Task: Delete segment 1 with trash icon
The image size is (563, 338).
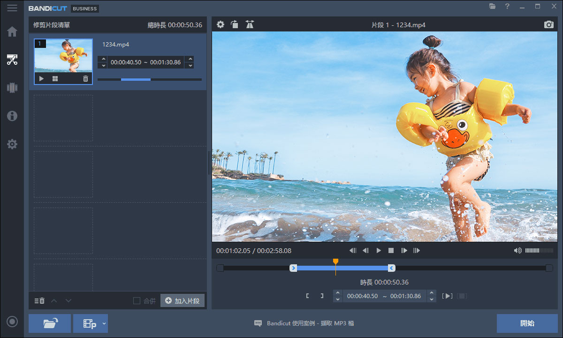Action: coord(85,79)
